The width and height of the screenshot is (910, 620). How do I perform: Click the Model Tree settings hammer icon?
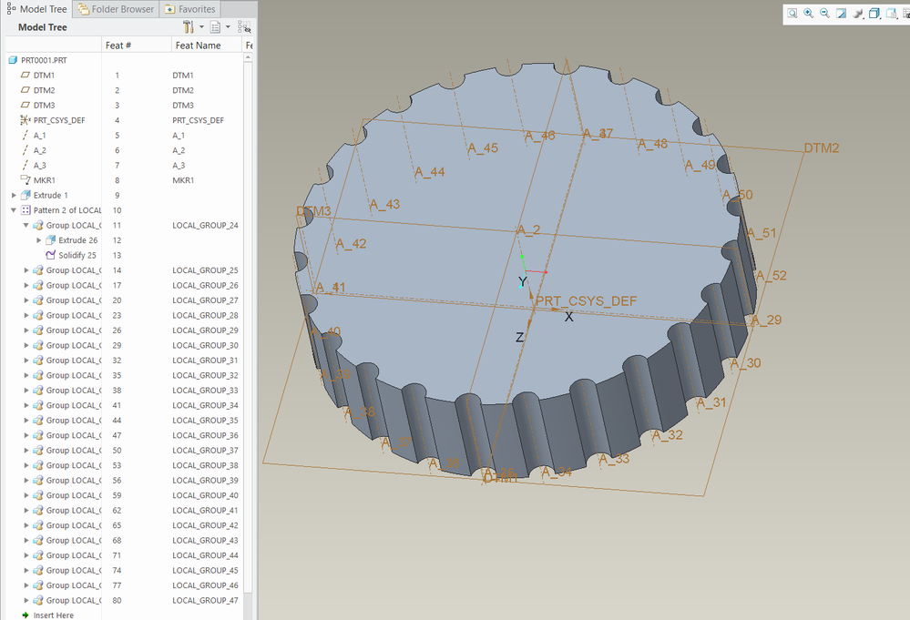[x=189, y=27]
